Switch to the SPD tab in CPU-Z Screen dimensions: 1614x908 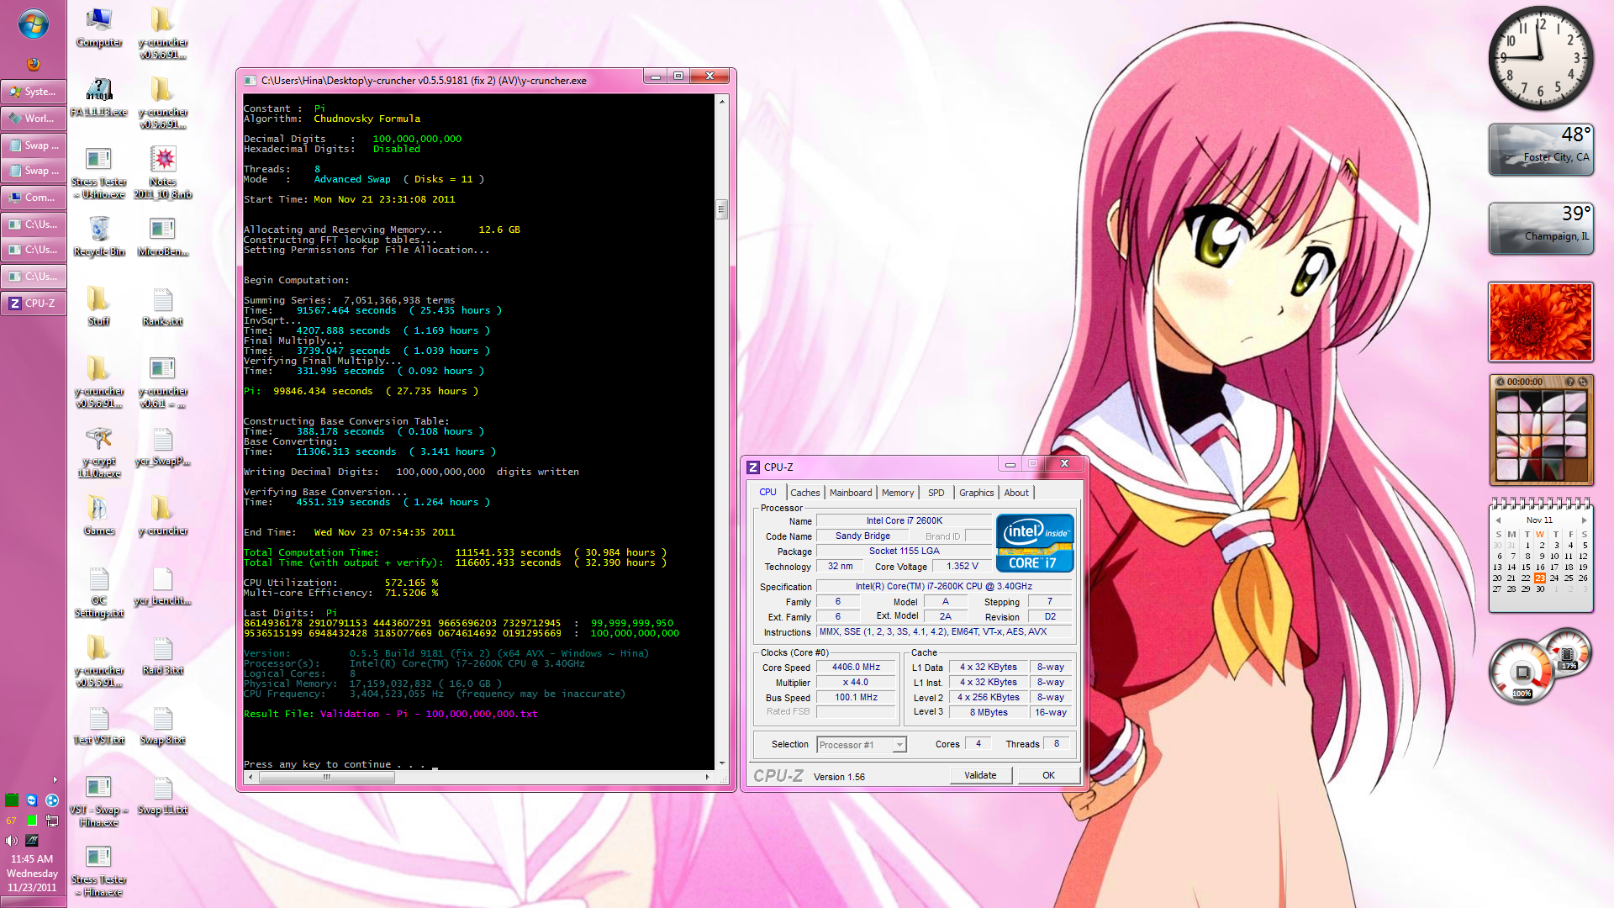936,493
